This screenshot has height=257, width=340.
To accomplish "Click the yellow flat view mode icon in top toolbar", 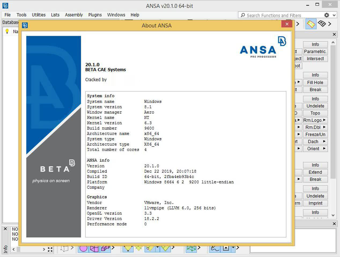I will coord(311,24).
